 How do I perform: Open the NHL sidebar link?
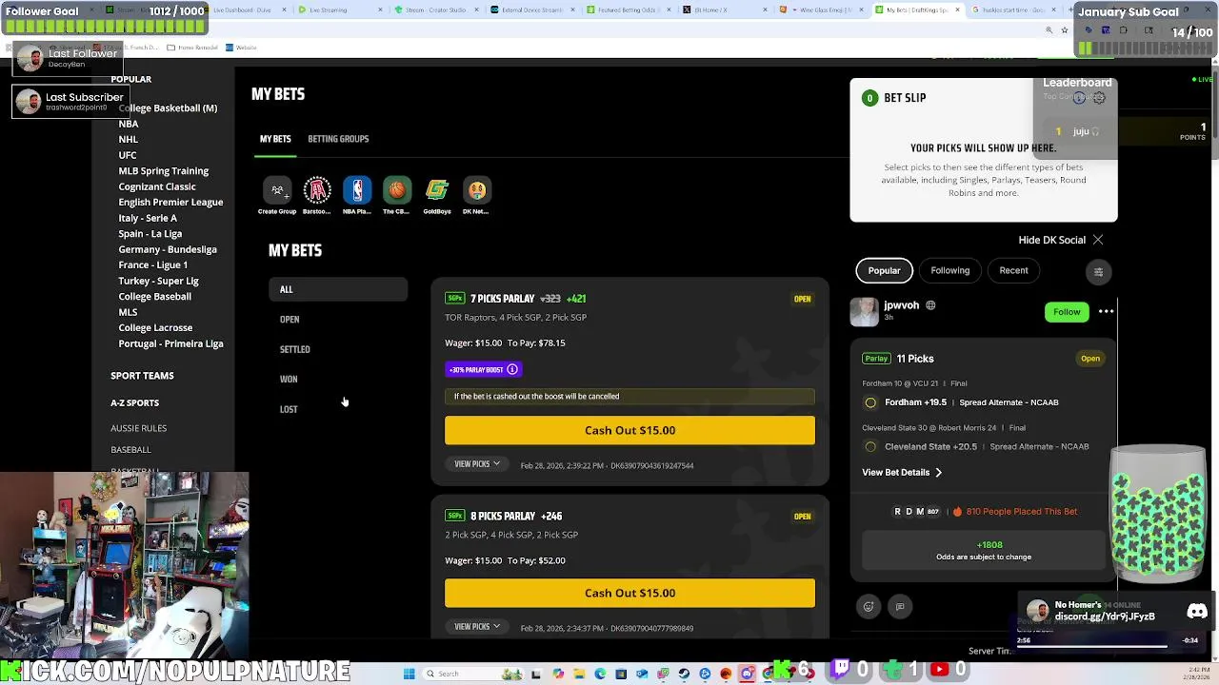pyautogui.click(x=129, y=139)
